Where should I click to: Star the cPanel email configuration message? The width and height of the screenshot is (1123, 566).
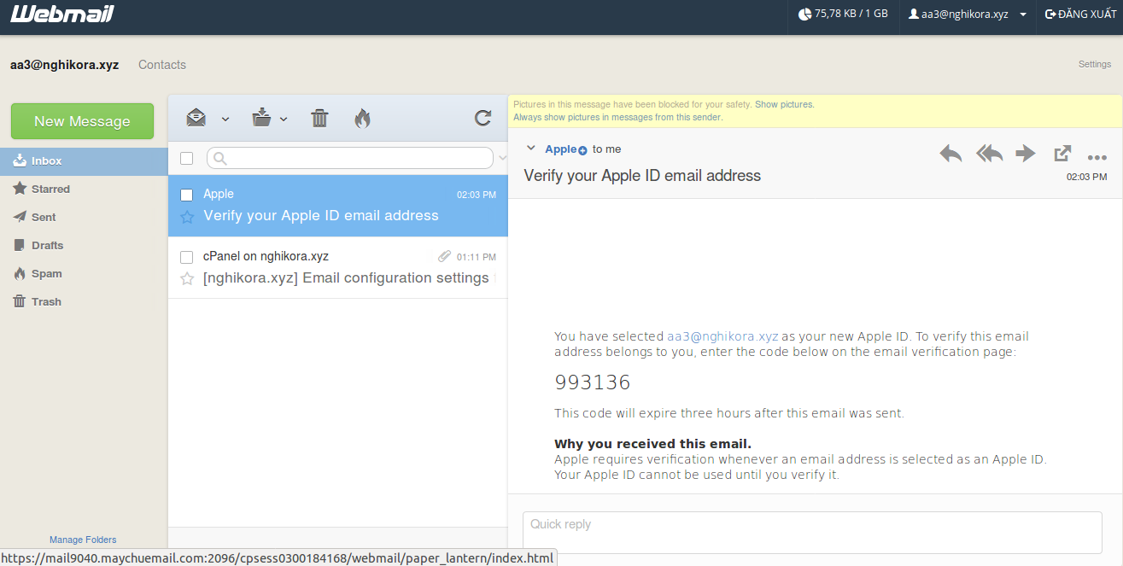pyautogui.click(x=187, y=278)
